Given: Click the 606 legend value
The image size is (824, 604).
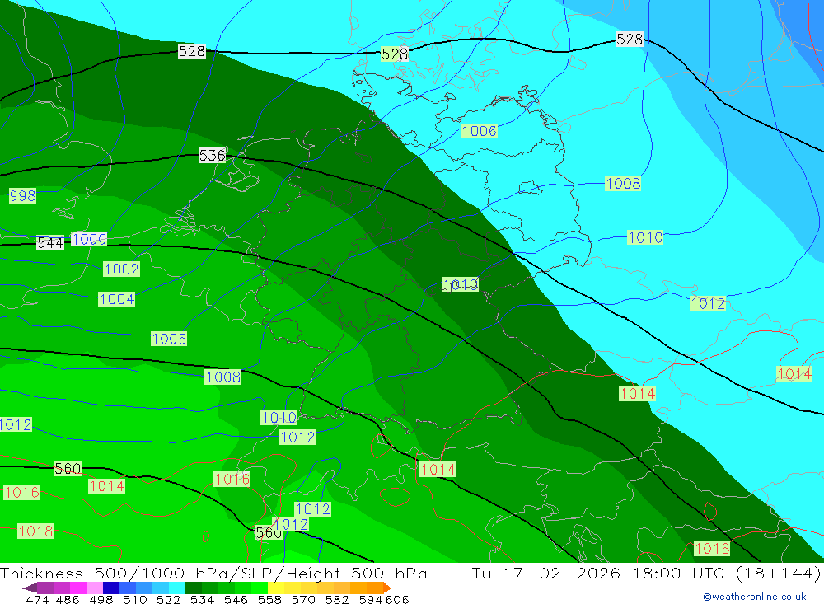Looking at the screenshot, I should 397,599.
